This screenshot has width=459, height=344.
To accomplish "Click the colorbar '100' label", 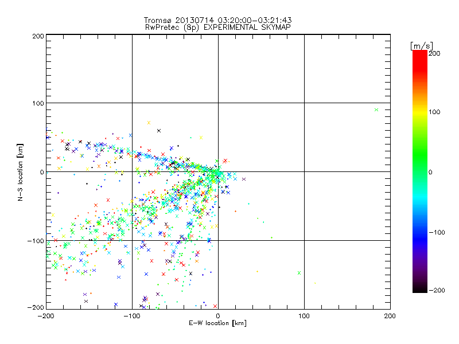I will coord(434,112).
